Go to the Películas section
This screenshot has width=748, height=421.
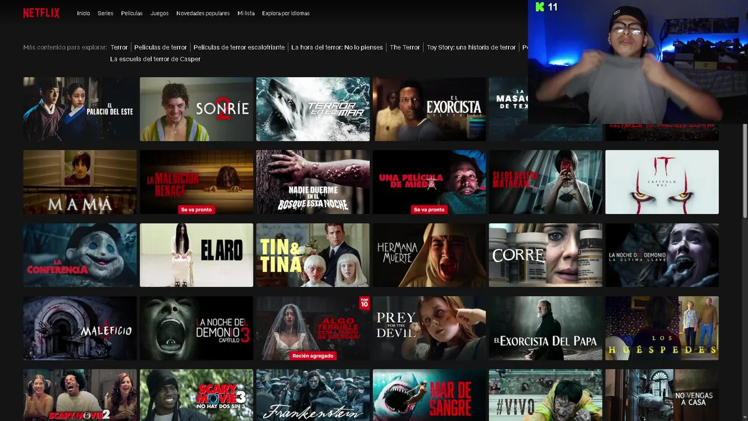coord(131,13)
